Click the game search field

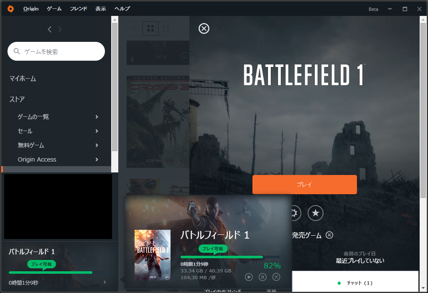56,51
